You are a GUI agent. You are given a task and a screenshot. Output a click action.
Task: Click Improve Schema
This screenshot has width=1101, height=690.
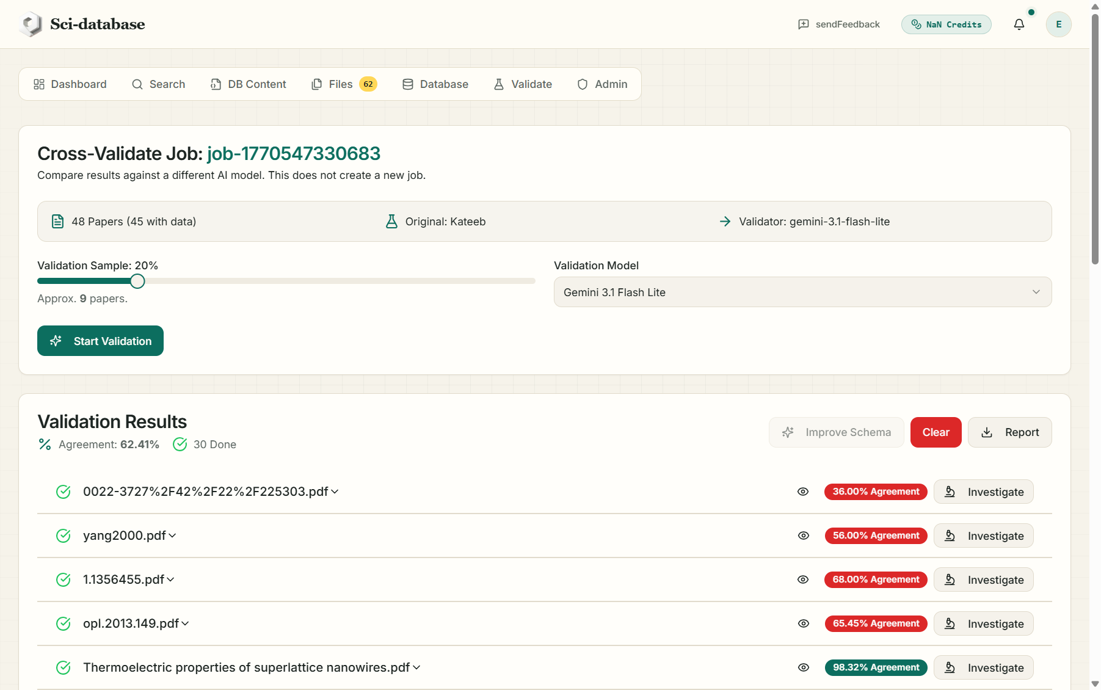836,432
